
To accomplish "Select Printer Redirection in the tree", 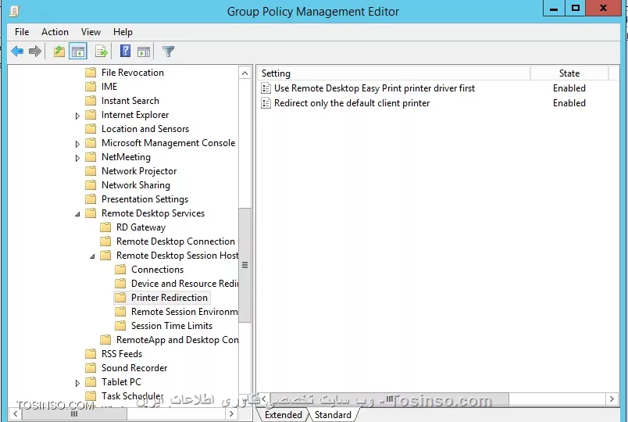I will 169,298.
